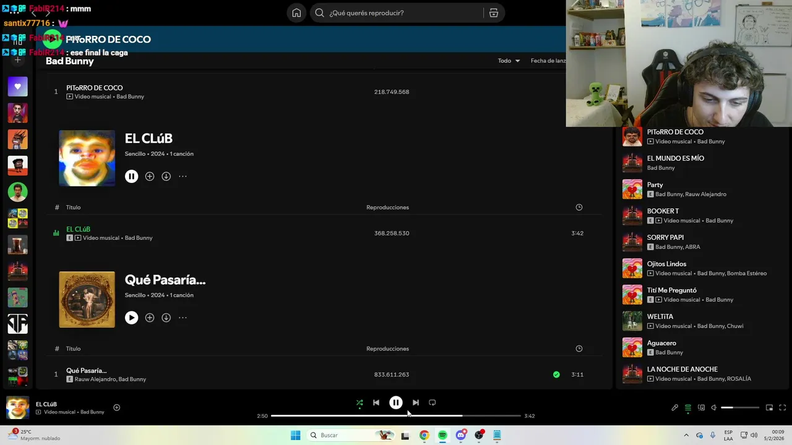Click the duration clock header above Qué Pasaría... track

coord(579,349)
